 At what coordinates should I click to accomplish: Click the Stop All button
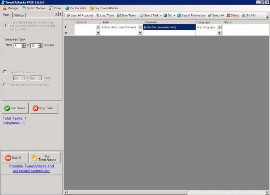pos(15,158)
